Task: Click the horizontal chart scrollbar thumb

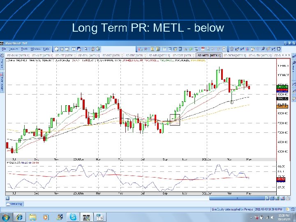Action: (237, 198)
